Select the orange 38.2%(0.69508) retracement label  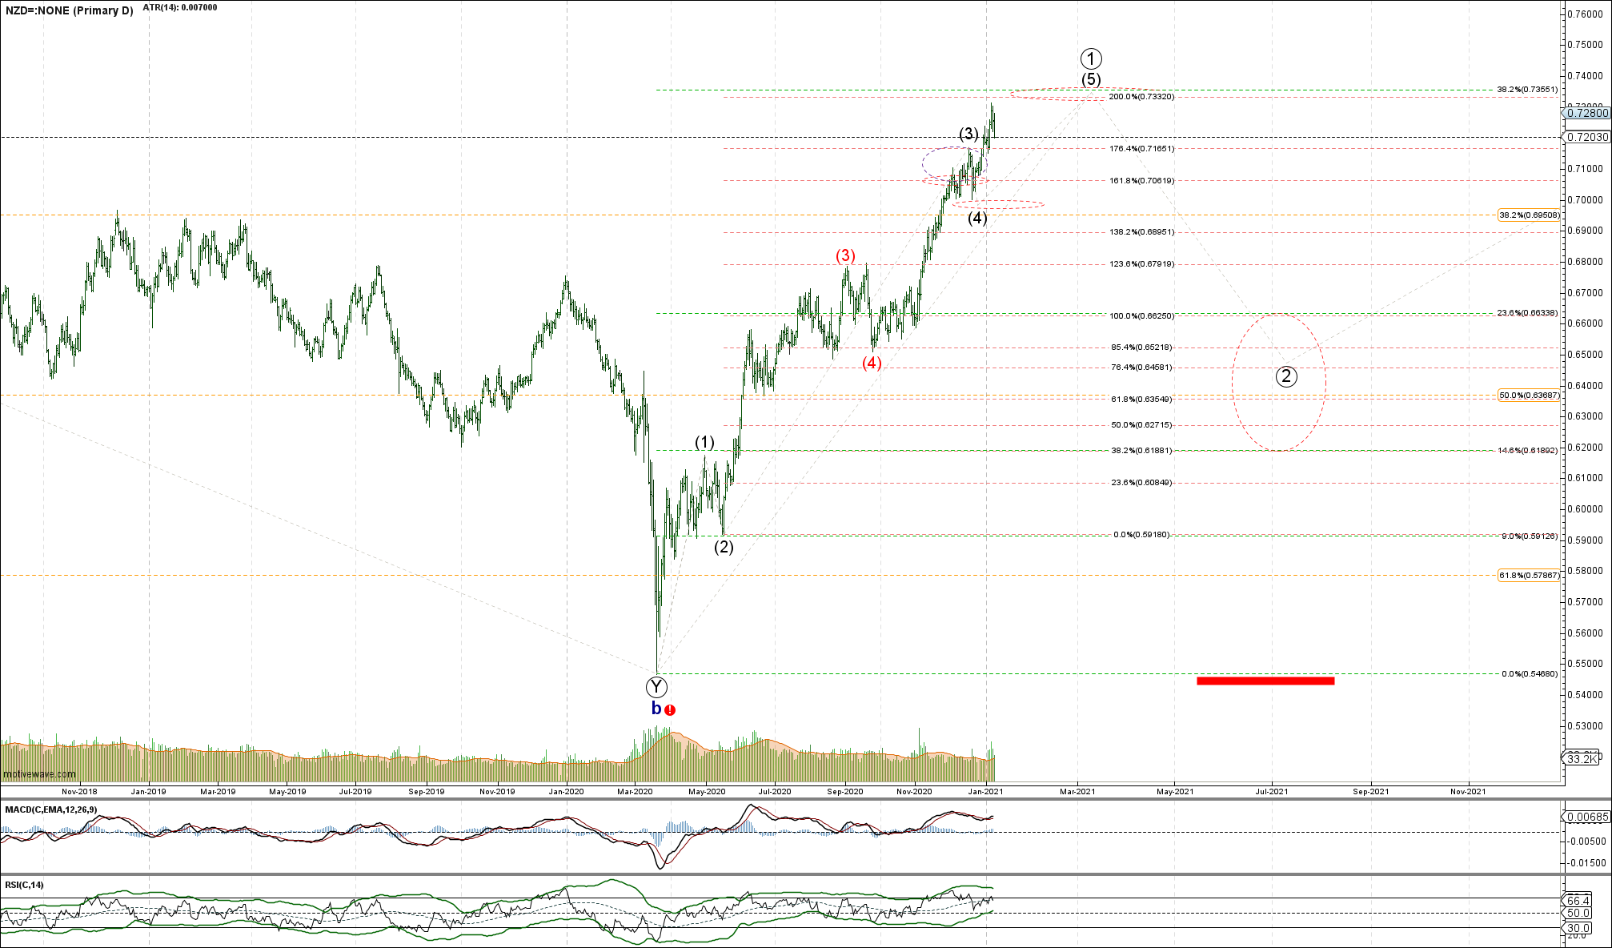(1529, 215)
